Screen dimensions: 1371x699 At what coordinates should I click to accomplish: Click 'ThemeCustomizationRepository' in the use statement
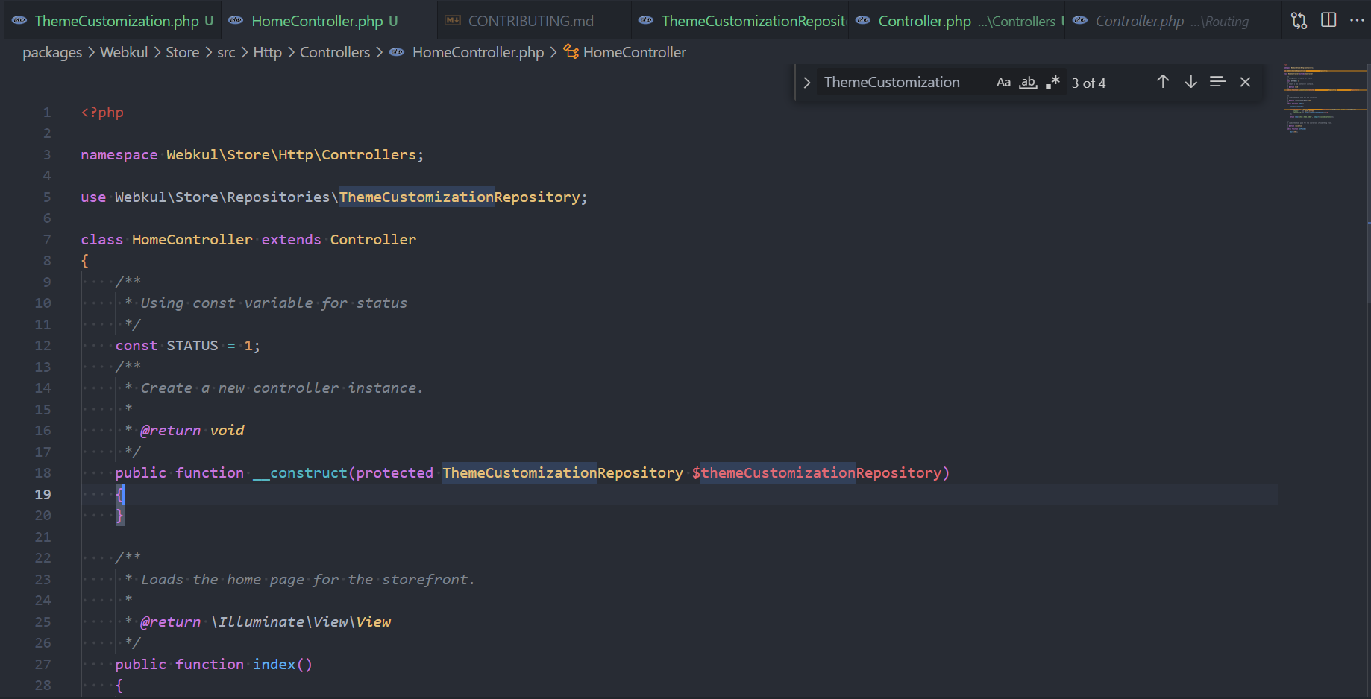click(459, 197)
